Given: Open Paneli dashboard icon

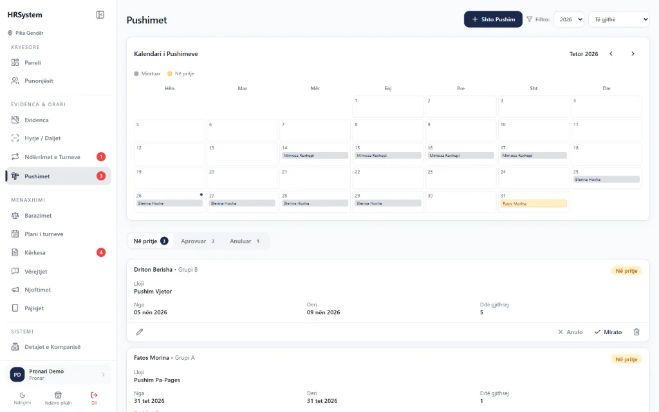Looking at the screenshot, I should 15,62.
